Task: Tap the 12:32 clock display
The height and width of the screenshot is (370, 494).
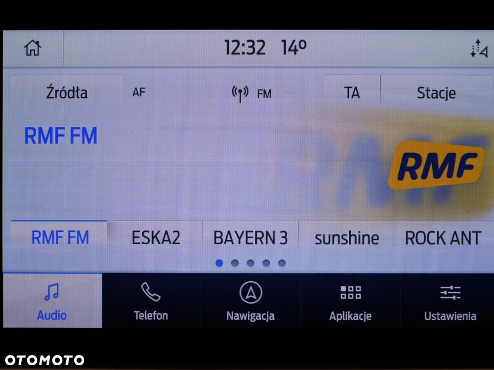Action: 245,48
